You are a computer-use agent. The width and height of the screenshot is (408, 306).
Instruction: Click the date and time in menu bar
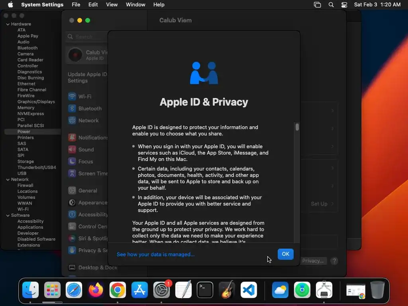point(377,5)
